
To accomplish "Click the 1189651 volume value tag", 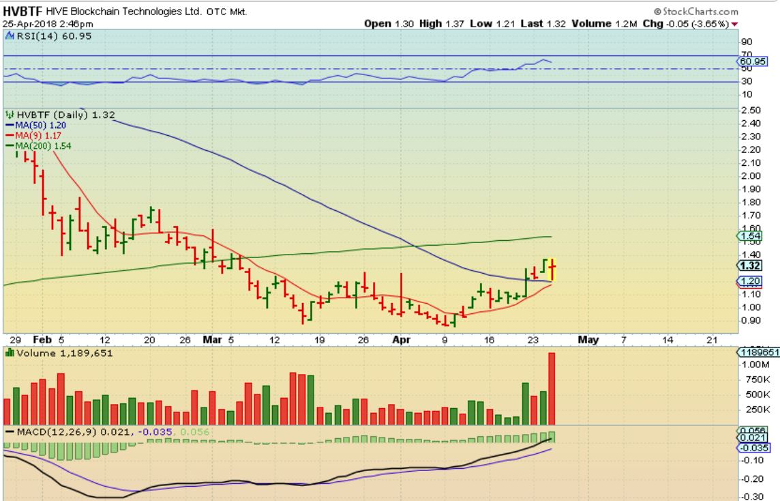I will tap(757, 352).
